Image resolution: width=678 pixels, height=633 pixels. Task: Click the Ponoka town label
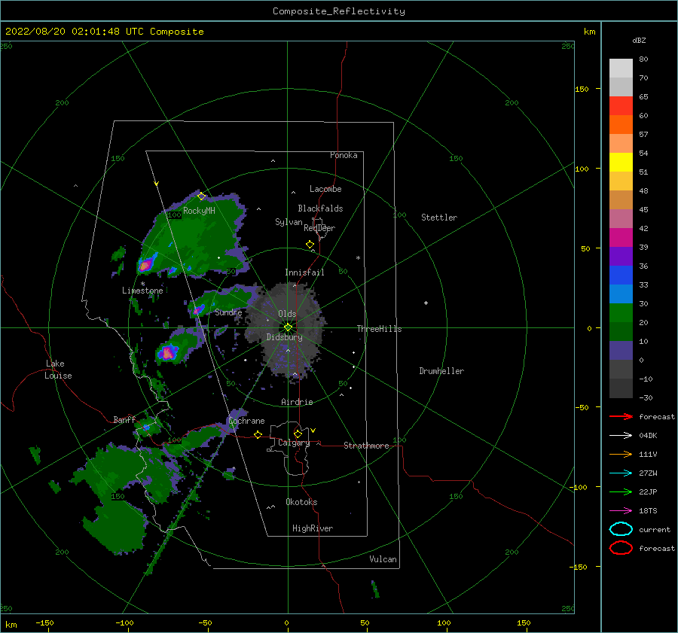coord(344,155)
